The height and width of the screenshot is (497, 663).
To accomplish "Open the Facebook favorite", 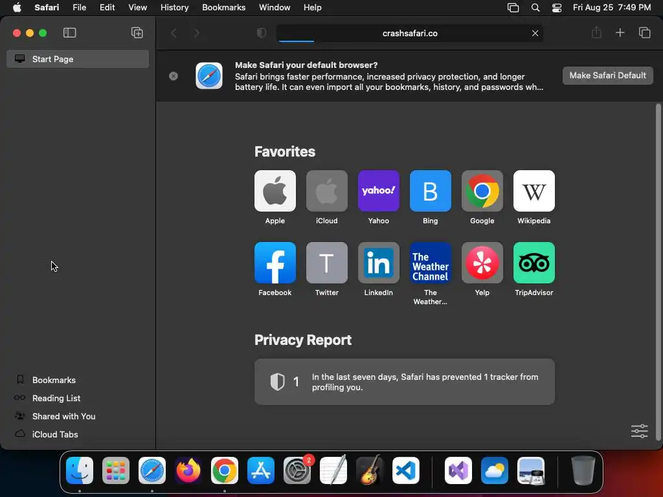I will pyautogui.click(x=275, y=263).
